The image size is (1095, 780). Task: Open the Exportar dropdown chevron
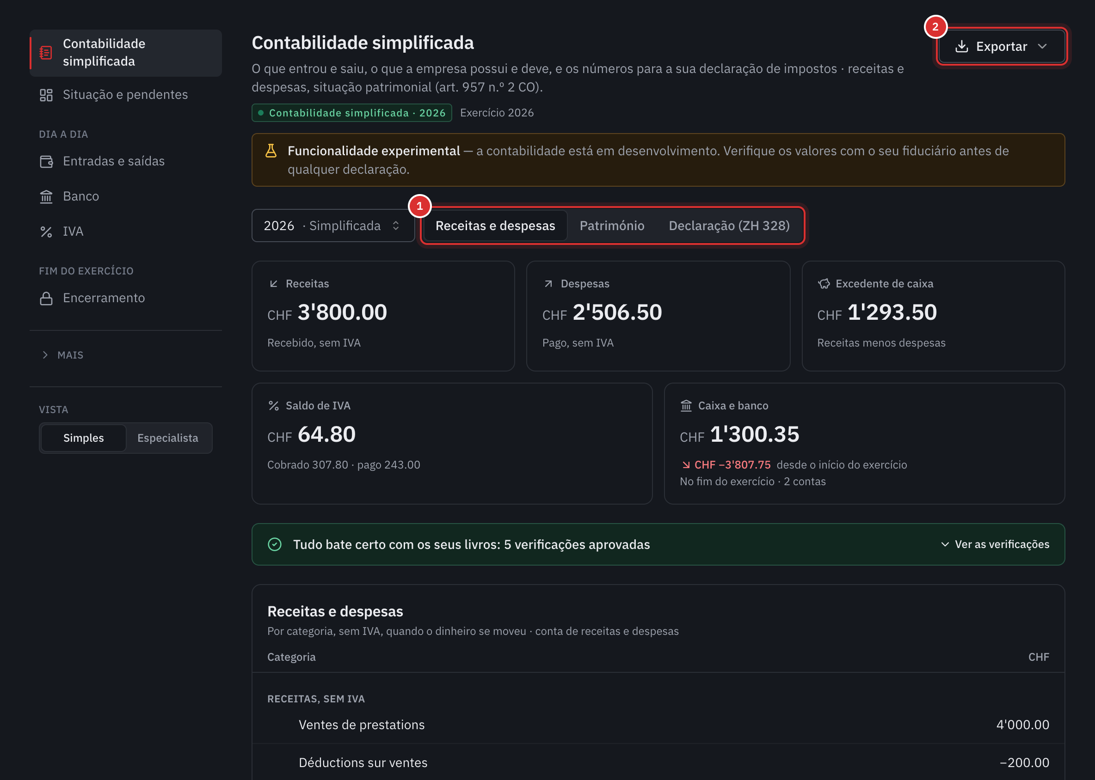[1042, 47]
